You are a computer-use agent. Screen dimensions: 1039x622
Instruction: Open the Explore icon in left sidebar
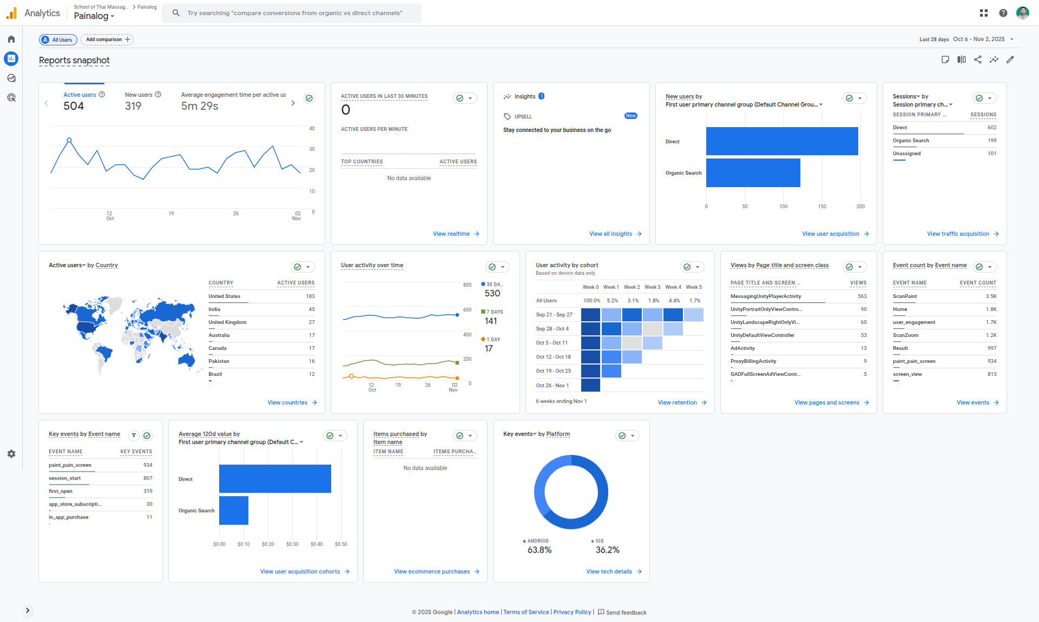[11, 78]
